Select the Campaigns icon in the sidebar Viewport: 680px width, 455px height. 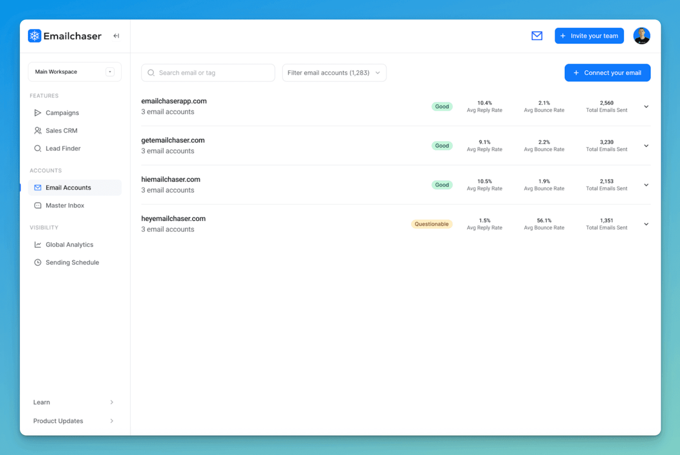tap(38, 113)
